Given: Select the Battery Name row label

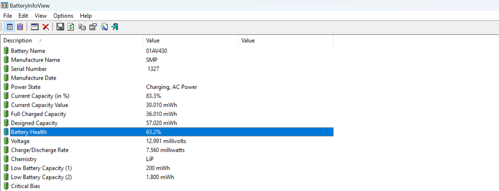Looking at the screenshot, I should coord(28,51).
